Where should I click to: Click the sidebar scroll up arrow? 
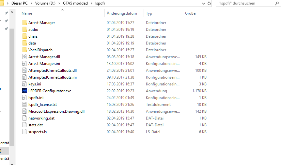point(12,12)
